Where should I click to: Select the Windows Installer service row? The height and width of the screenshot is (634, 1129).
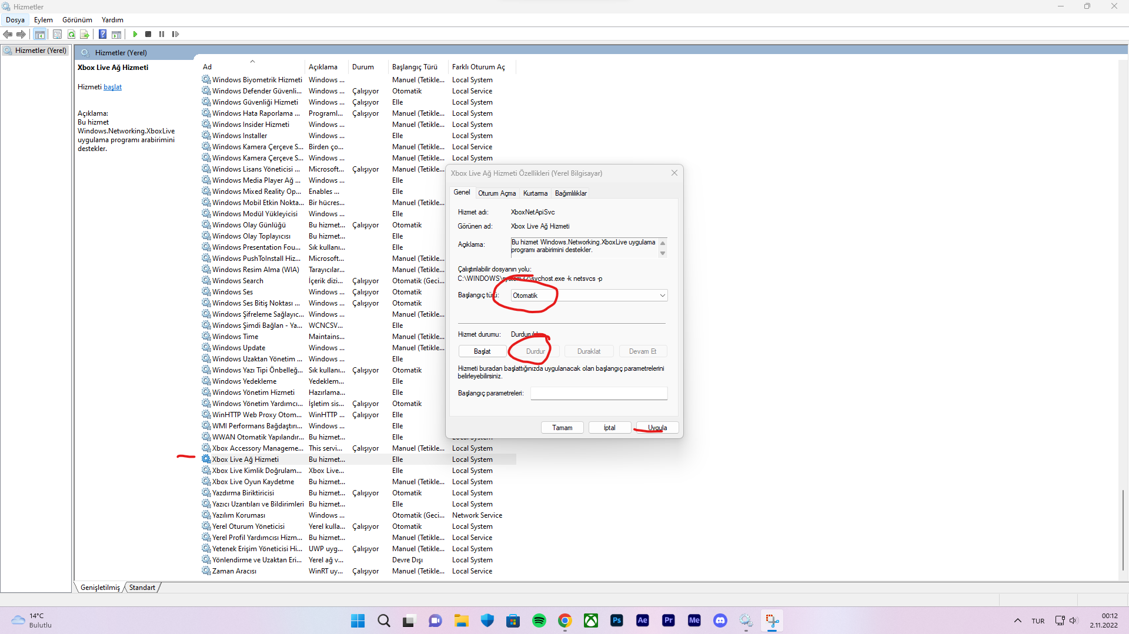click(359, 136)
